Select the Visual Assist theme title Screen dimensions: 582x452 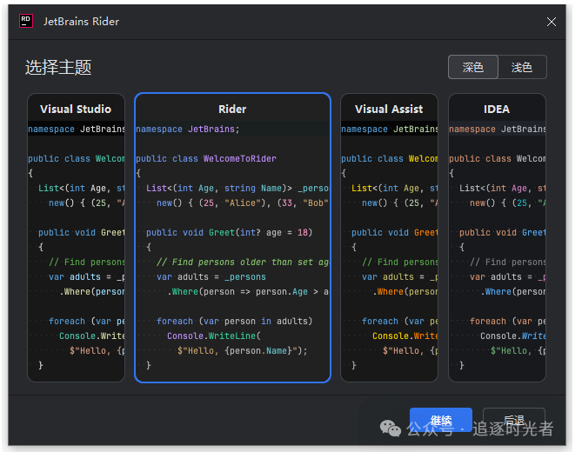click(389, 109)
